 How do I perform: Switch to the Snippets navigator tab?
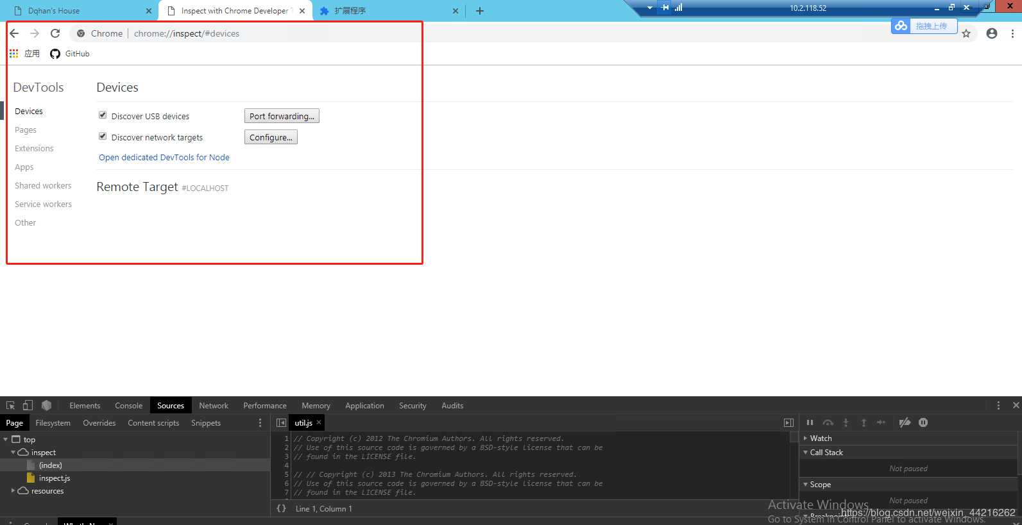tap(206, 423)
